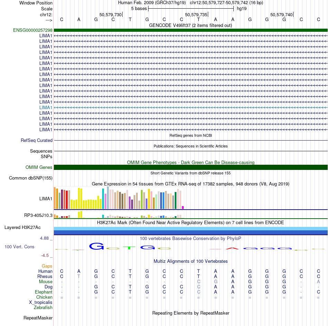
Task: Click the large blue G in conservation logo
Action: [96, 246]
